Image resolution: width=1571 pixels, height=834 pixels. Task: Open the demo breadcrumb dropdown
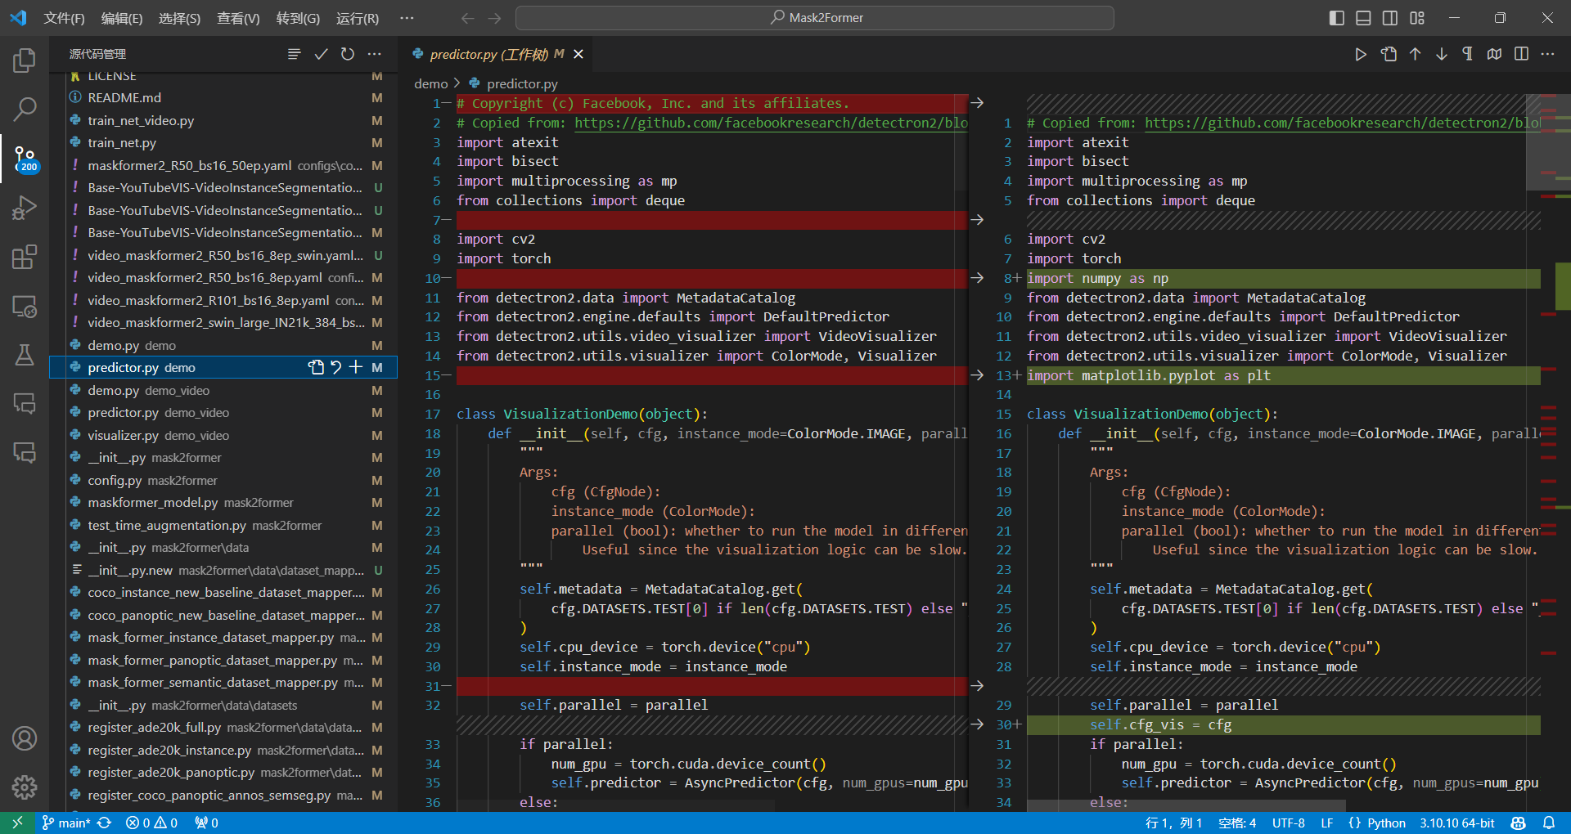point(430,83)
